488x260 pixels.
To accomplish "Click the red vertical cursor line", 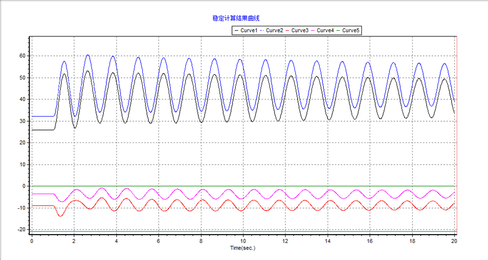I will point(456,129).
